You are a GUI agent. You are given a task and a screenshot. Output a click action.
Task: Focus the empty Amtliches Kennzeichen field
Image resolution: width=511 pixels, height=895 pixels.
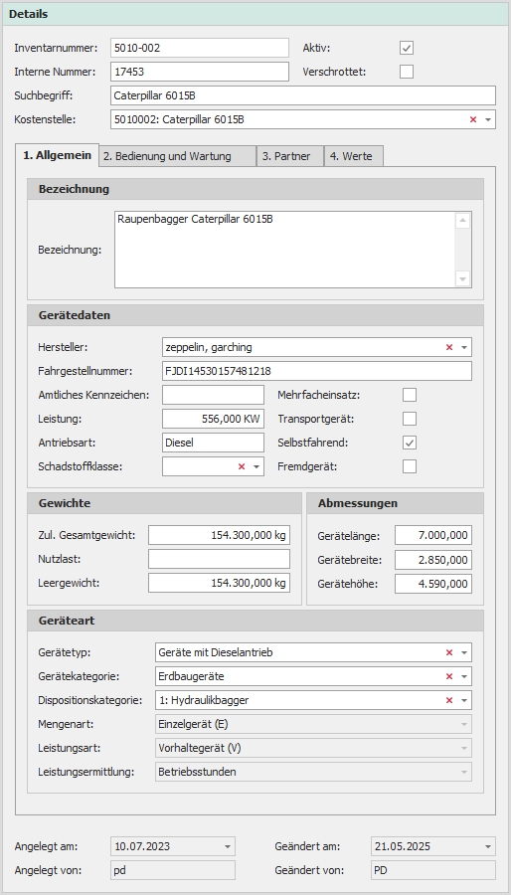(x=214, y=395)
